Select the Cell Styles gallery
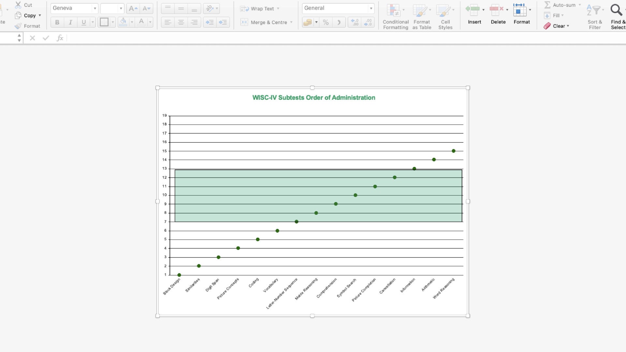Screen dimensions: 626x352 coord(445,15)
